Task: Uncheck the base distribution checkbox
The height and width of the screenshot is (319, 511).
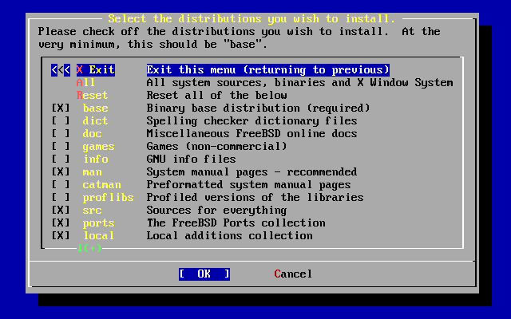Action: click(61, 108)
